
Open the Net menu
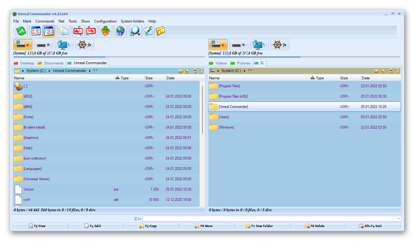tap(62, 21)
